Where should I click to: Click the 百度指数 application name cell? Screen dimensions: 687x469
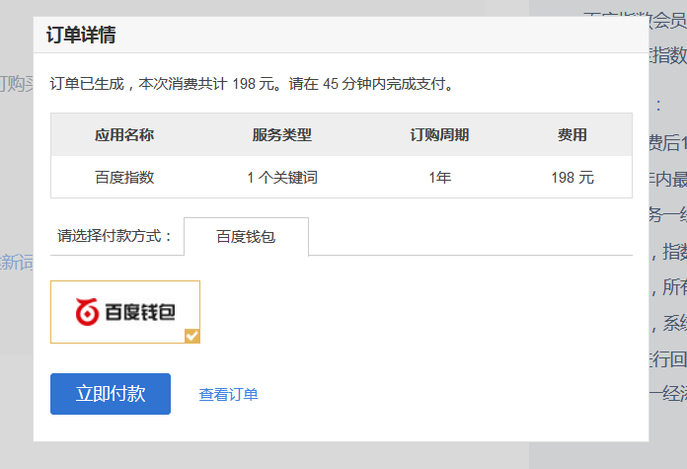click(124, 178)
